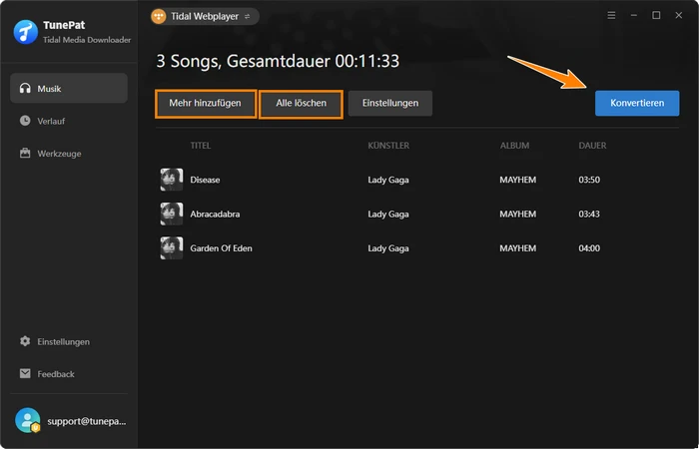Select the Garden Of Eden thumbnail

[172, 248]
